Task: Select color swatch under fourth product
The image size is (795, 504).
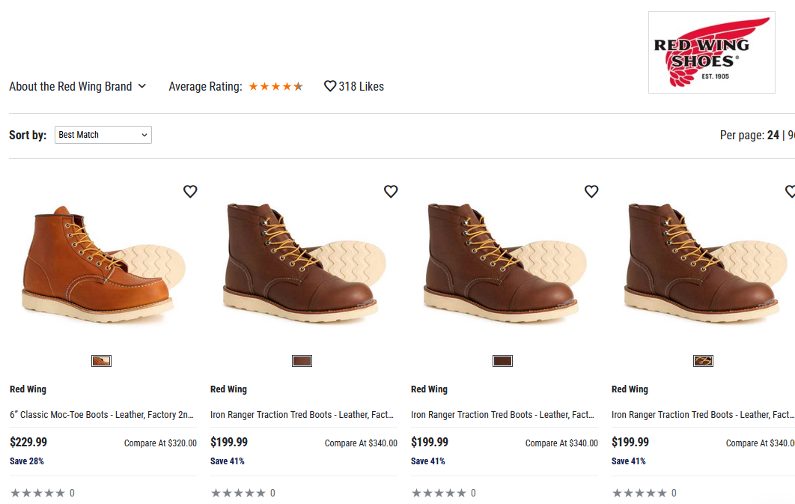Action: pos(703,361)
